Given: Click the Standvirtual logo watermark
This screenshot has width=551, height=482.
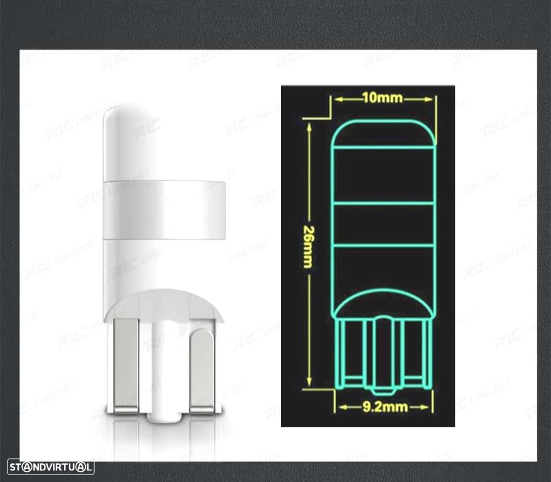Looking at the screenshot, I should [50, 468].
